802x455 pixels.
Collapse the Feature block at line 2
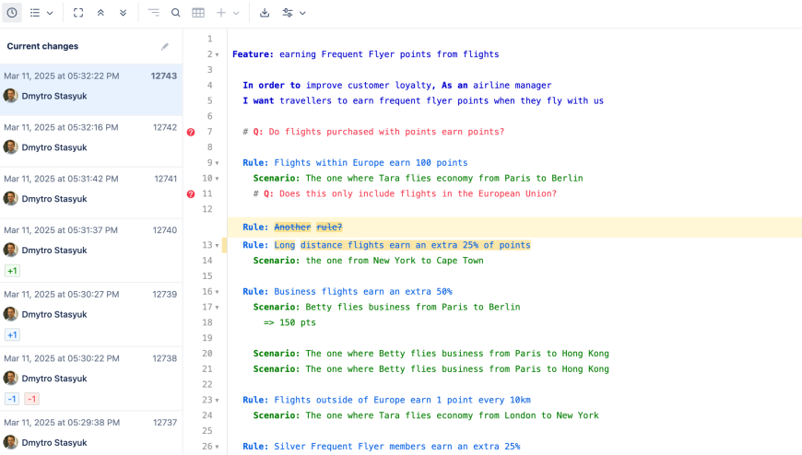(x=218, y=55)
